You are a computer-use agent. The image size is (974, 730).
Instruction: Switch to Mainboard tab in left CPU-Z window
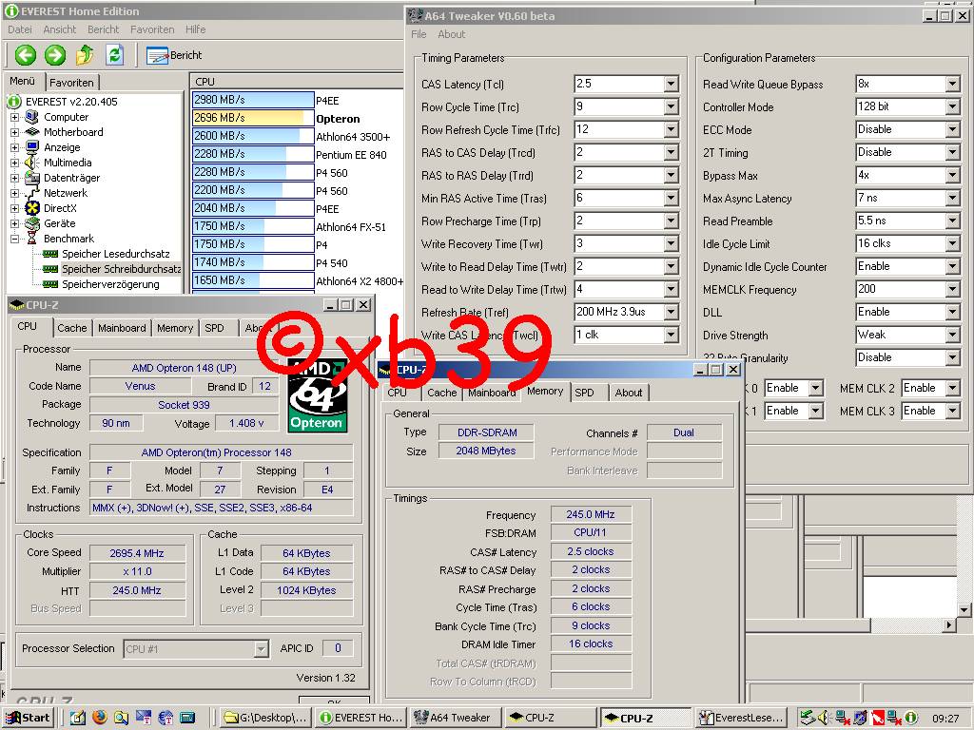click(122, 328)
